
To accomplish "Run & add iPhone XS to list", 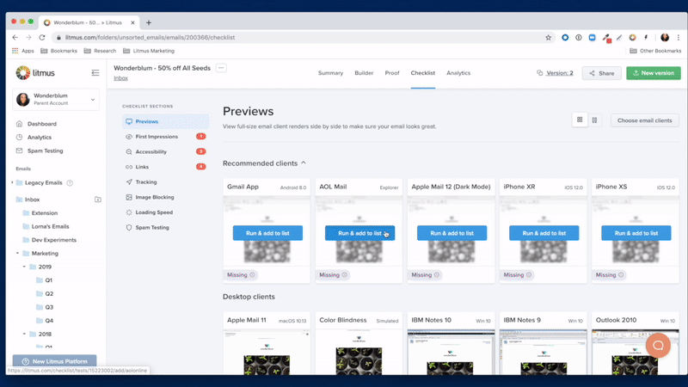I will click(636, 233).
